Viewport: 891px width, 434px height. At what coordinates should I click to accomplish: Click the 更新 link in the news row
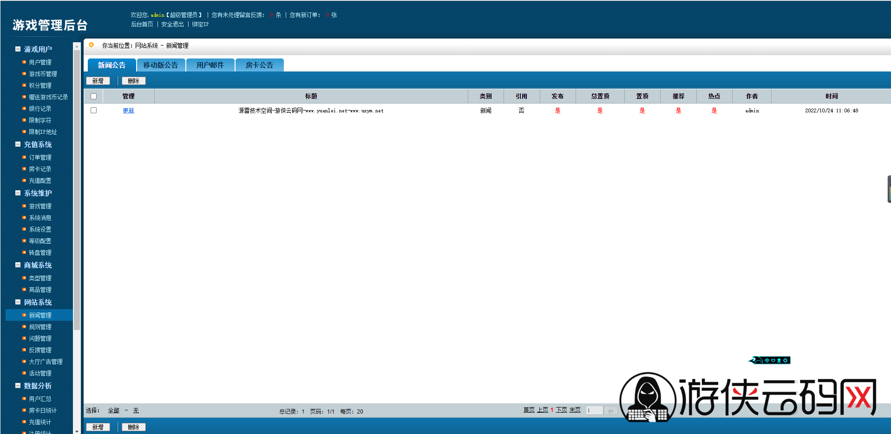(129, 110)
